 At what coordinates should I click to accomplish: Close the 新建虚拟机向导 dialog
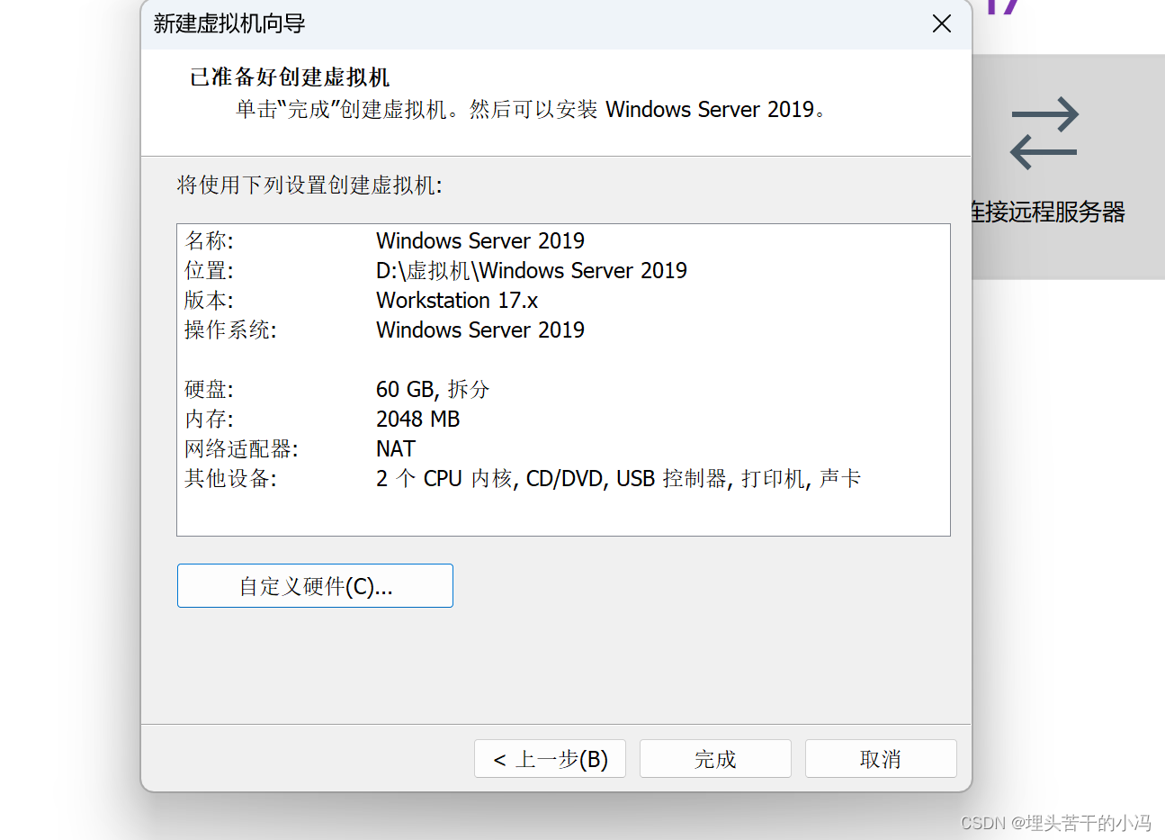tap(942, 23)
